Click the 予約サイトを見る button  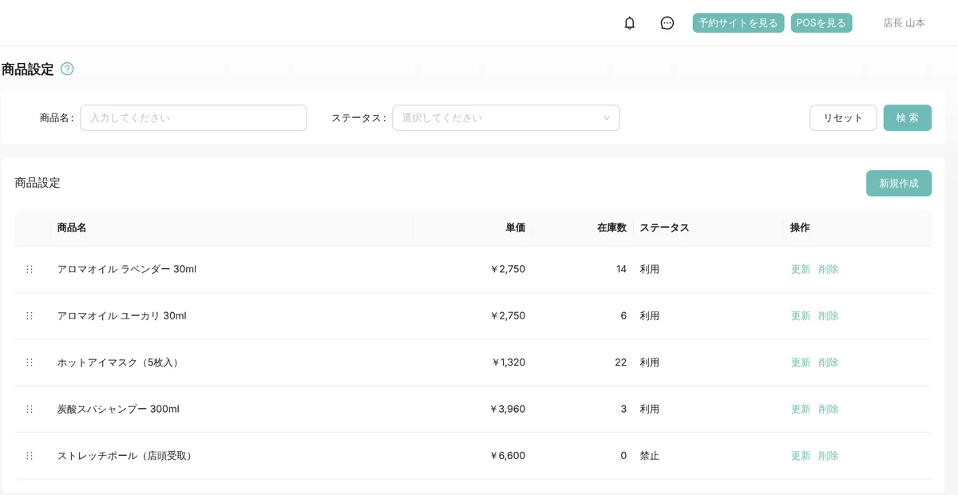click(738, 23)
